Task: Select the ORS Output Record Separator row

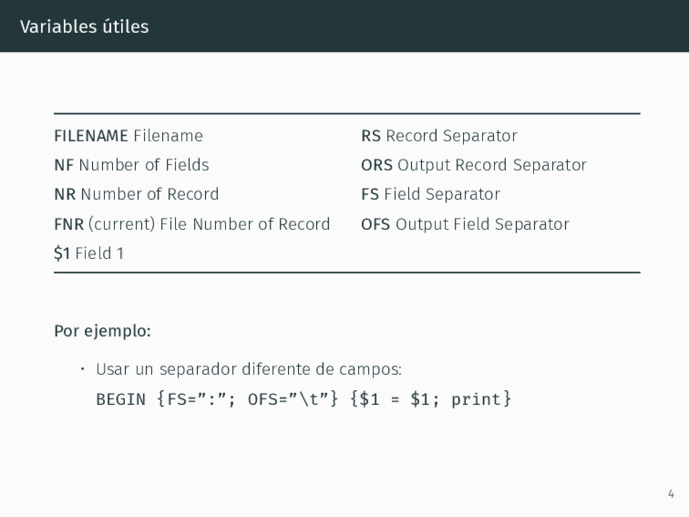Action: pos(474,166)
